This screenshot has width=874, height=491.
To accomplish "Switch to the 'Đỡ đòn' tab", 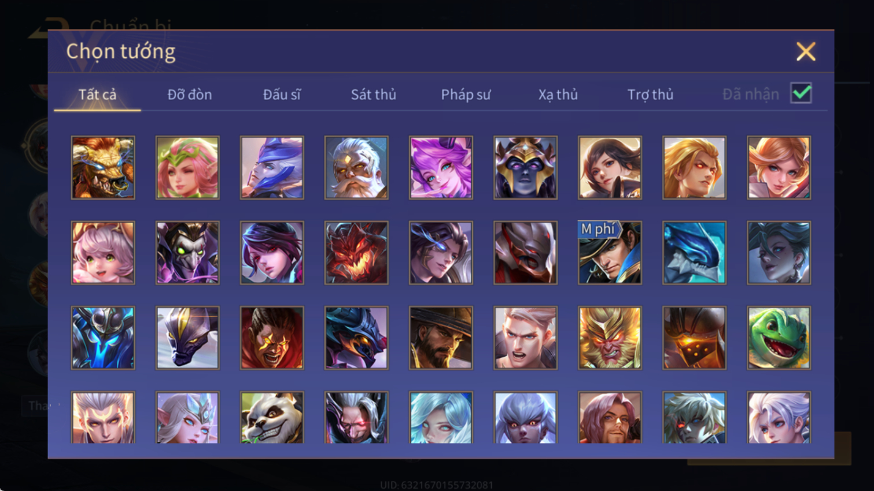I will (x=190, y=94).
